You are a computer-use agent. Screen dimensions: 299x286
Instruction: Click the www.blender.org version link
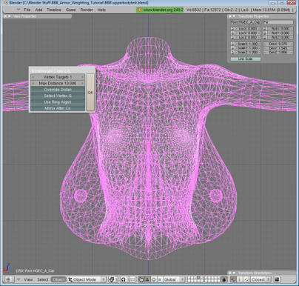[160, 10]
